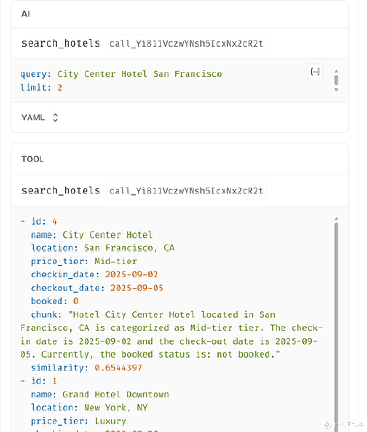Click the "price_tier: Luxury" line
The image size is (367, 432).
[x=78, y=421]
